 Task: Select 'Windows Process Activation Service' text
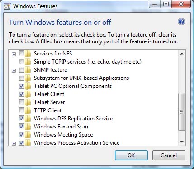tap(76, 143)
